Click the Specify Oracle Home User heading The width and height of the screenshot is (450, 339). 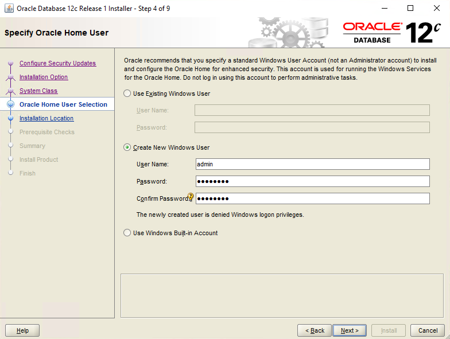(56, 33)
